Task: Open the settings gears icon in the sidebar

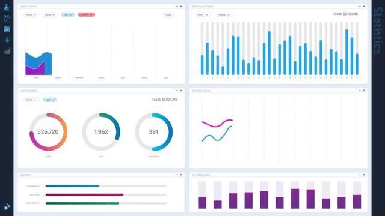Action: [x=7, y=207]
